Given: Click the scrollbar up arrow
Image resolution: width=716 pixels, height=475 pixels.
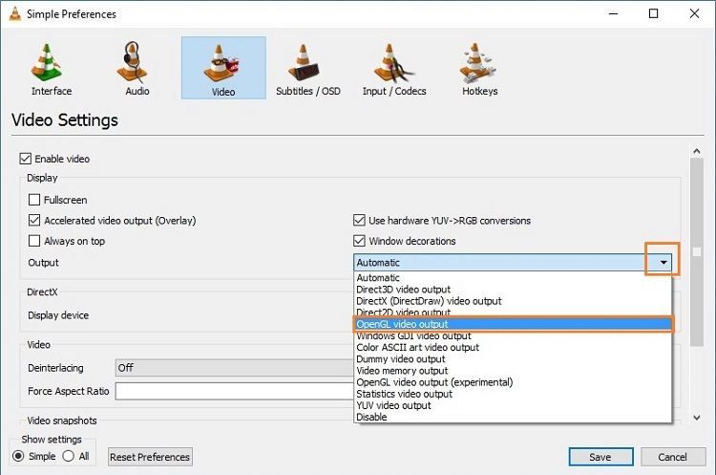Looking at the screenshot, I should pyautogui.click(x=696, y=151).
